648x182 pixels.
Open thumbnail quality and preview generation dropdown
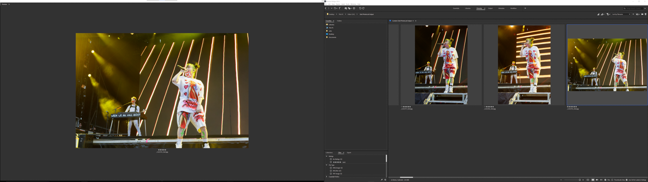point(602,14)
